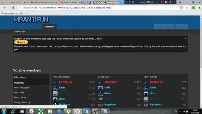Open uTorrent from the taskbar
202x114 pixels.
[x=68, y=111]
